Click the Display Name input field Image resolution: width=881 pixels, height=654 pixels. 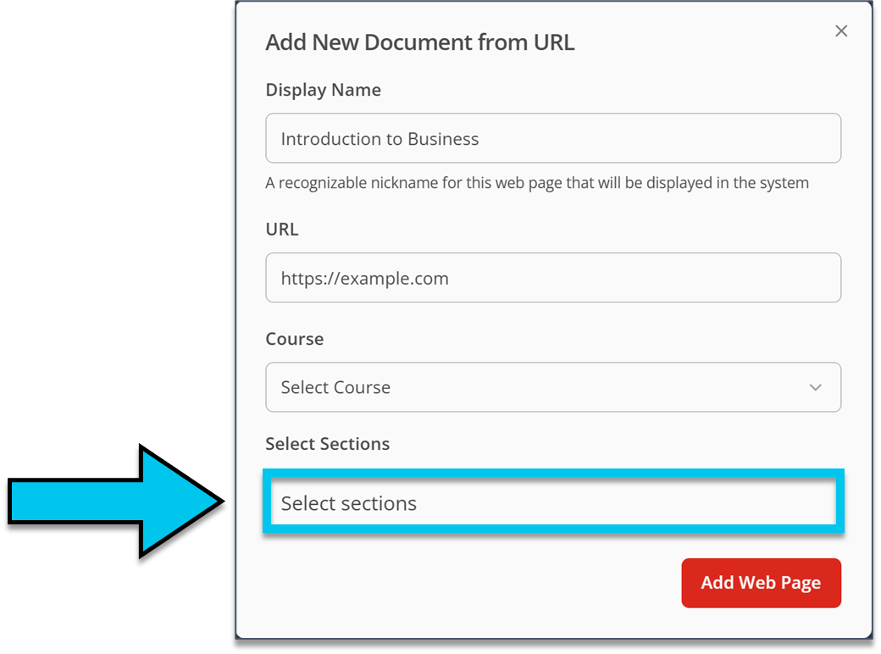[553, 138]
